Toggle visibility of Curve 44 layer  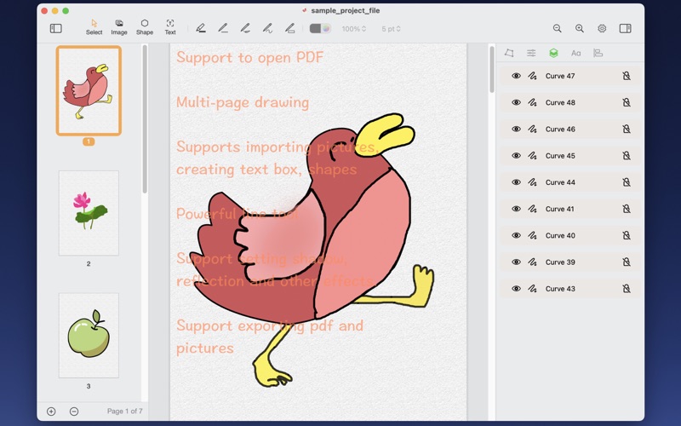tap(516, 182)
